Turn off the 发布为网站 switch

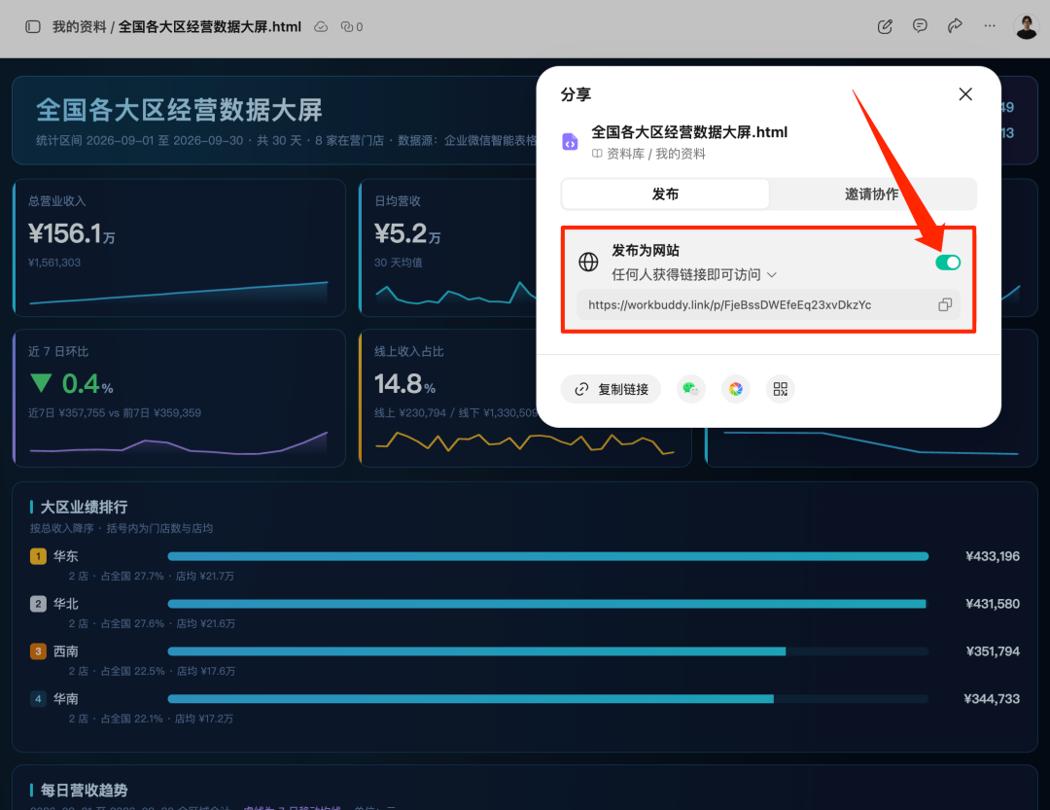[x=948, y=262]
